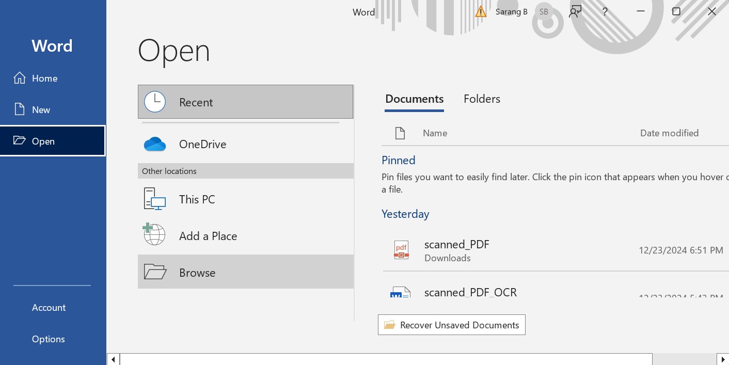
Task: Click the Yesterday section heading
Action: tap(405, 214)
